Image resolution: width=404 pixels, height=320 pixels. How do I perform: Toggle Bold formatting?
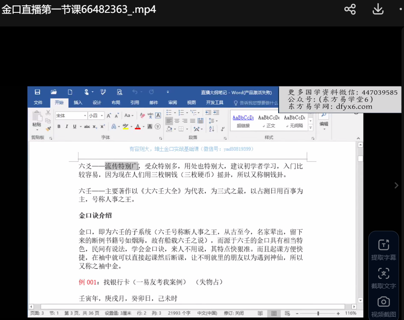(59, 127)
